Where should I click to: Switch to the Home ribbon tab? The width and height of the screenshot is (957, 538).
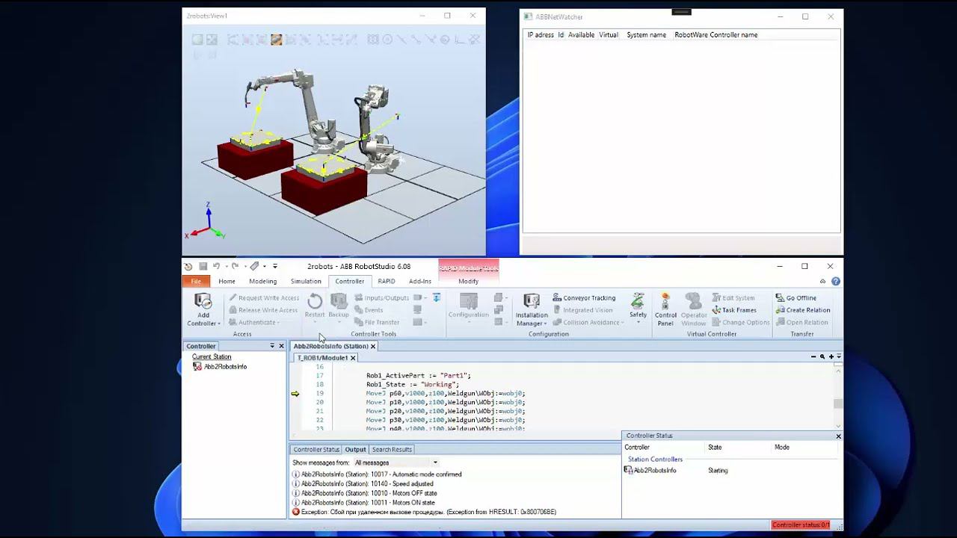coord(227,281)
